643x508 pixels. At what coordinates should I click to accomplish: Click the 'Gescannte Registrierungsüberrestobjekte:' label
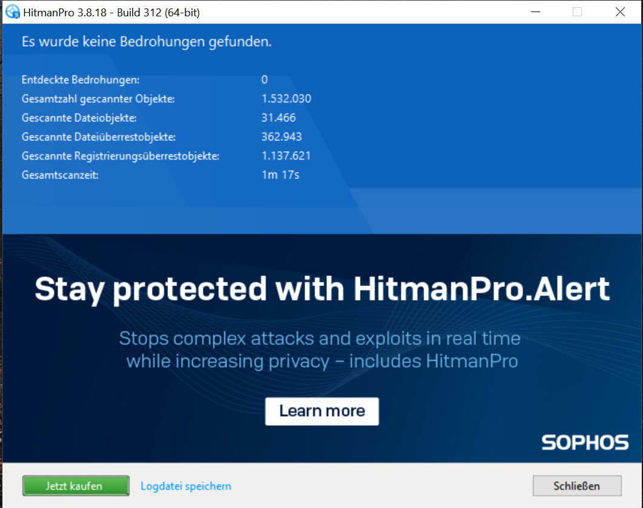tap(120, 156)
